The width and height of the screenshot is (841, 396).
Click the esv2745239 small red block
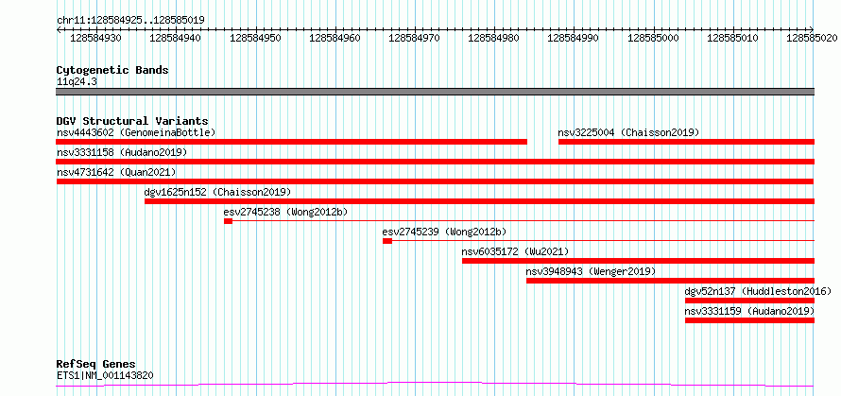[387, 241]
